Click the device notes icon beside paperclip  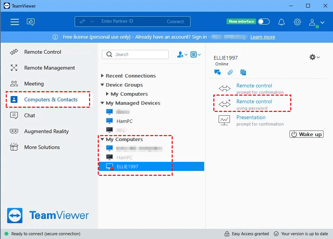[243, 73]
